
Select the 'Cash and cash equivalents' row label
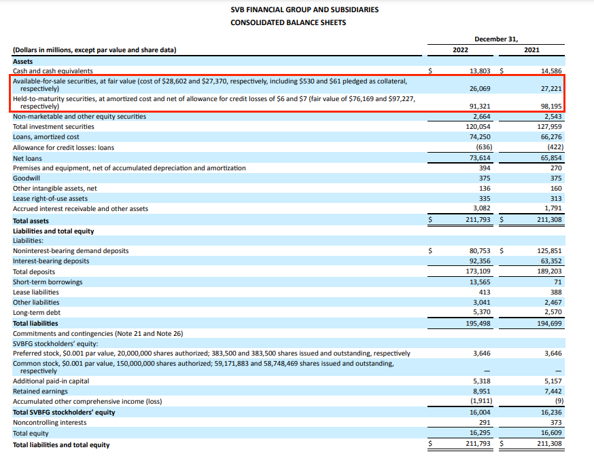pyautogui.click(x=52, y=71)
